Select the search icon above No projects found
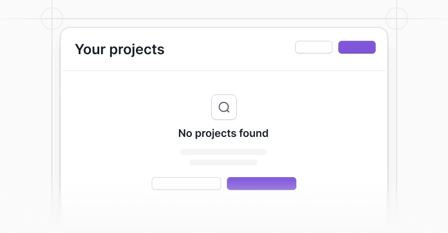The image size is (448, 233). click(x=224, y=107)
